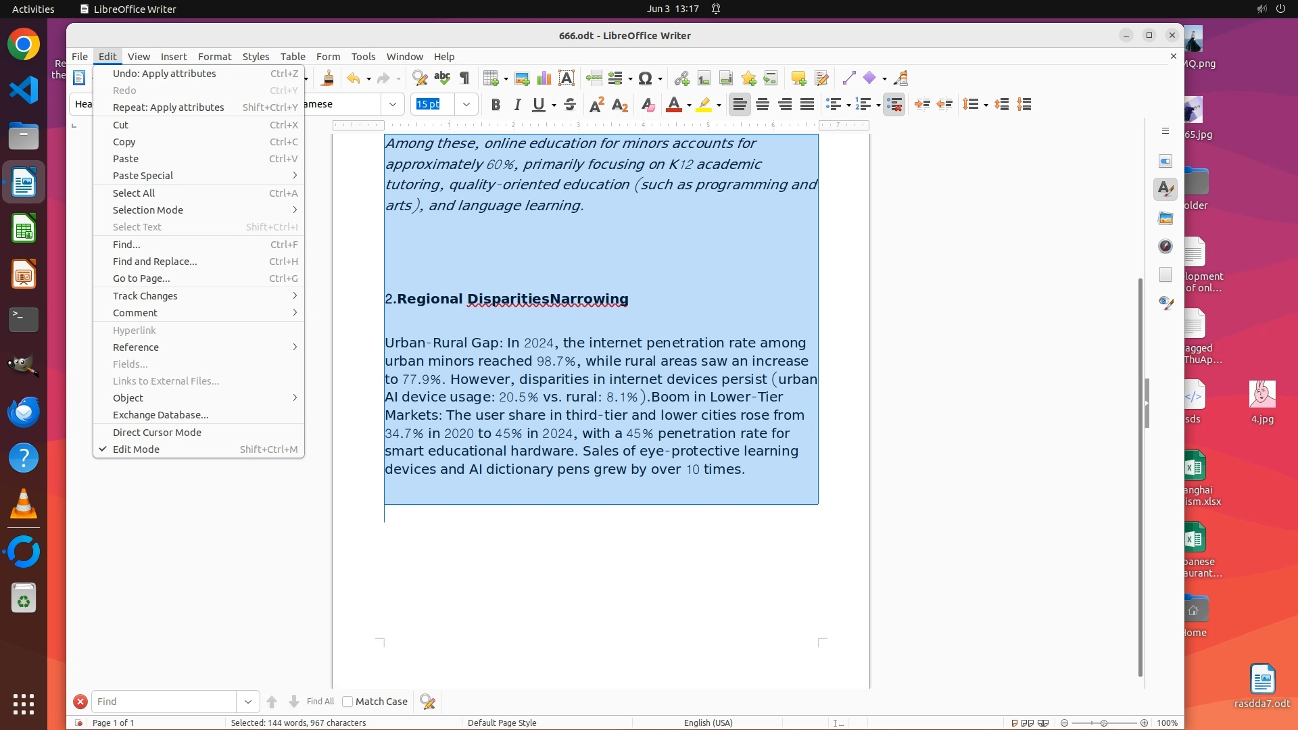
Task: Open the font size dropdown arrow
Action: (x=466, y=105)
